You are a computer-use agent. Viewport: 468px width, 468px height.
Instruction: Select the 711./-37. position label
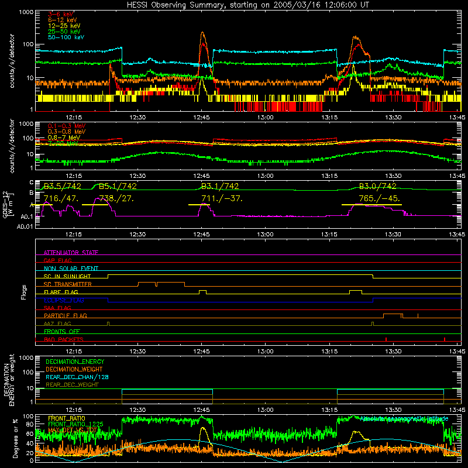click(222, 198)
